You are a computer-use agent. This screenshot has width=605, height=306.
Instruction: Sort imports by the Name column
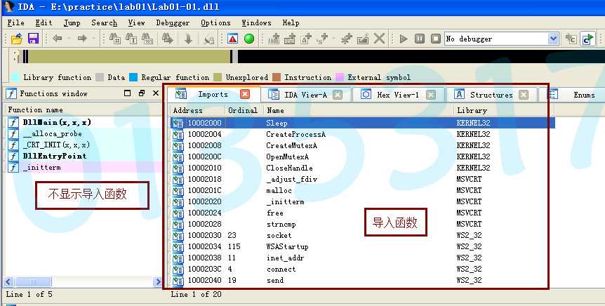click(359, 110)
